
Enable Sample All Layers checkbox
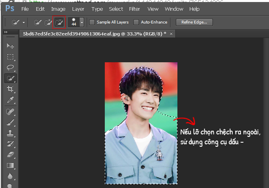point(92,22)
